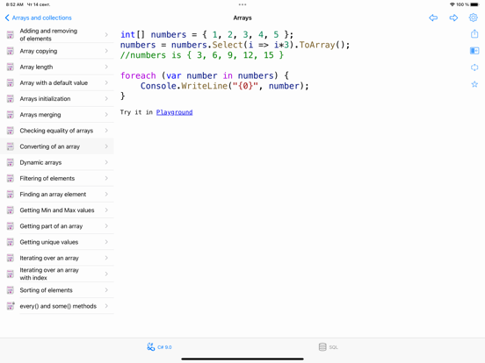Go to previous topic with left arrow

coord(433,18)
